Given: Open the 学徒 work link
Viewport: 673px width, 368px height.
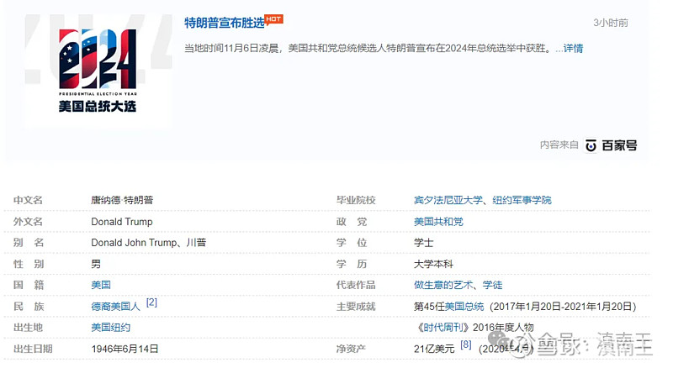Looking at the screenshot, I should (x=492, y=285).
